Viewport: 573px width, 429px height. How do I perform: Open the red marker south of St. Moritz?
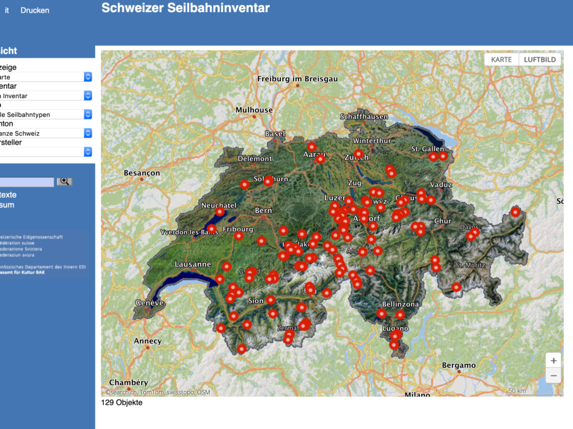coord(456,287)
